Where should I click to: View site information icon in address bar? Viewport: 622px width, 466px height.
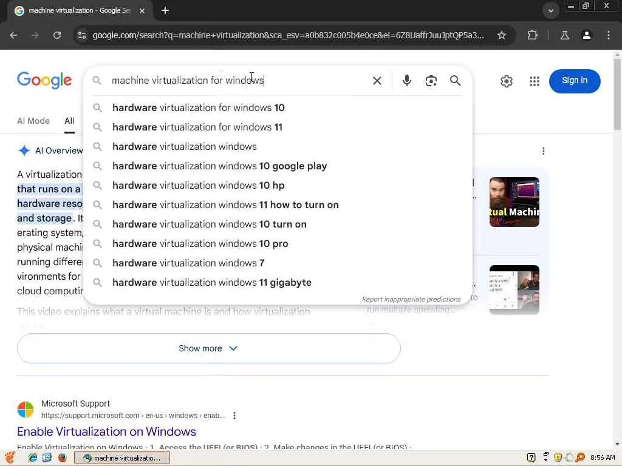(x=82, y=35)
